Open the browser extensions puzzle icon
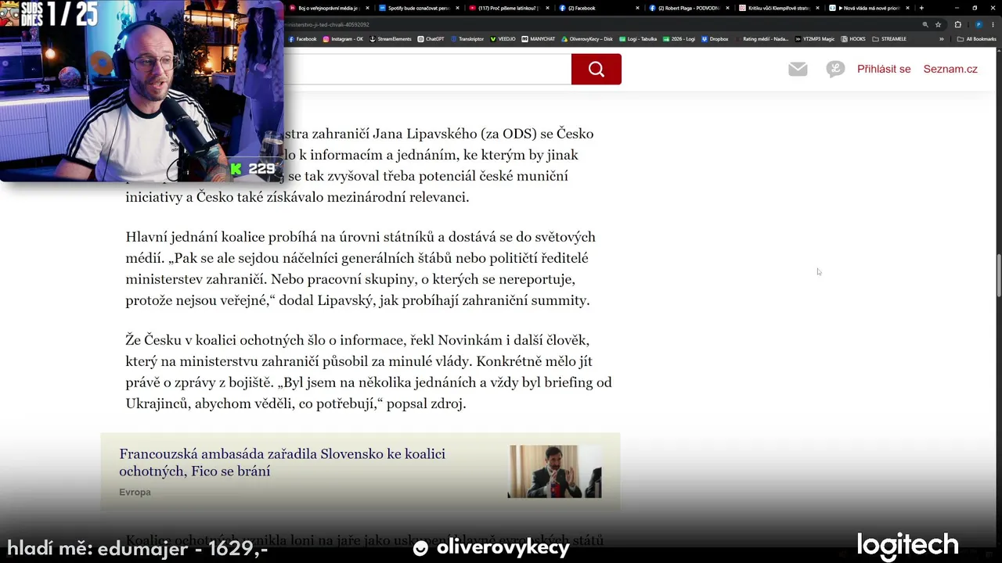This screenshot has width=1002, height=563. tap(957, 25)
